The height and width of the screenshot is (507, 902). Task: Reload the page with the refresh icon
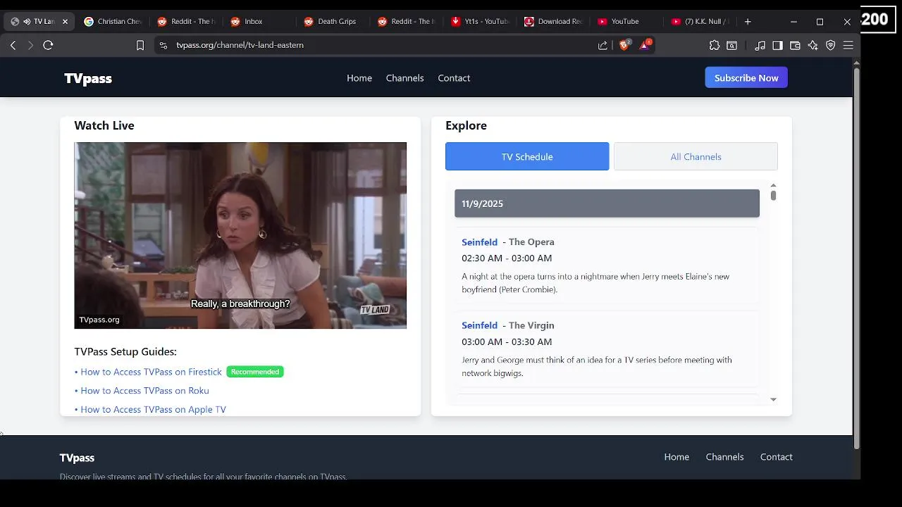[x=48, y=45]
